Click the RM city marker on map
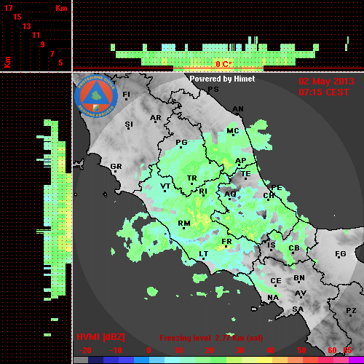Image resolution: width=364 pixels, height=364 pixels. pyautogui.click(x=184, y=228)
